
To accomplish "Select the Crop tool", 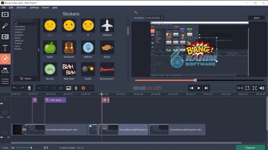I will click(x=54, y=88).
